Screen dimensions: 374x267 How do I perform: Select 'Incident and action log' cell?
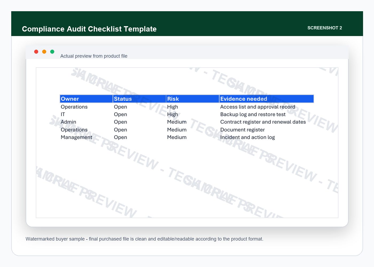click(248, 137)
